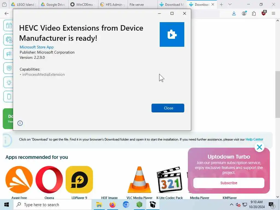Open the green hexagon app on taskbar
Viewport: 280px width, 210px height.
139,205
